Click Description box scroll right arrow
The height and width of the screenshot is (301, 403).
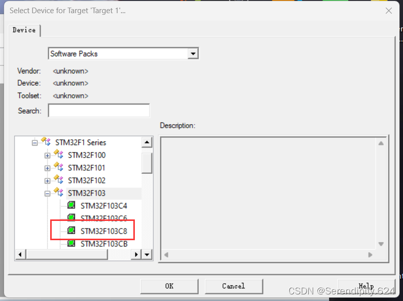(x=370, y=255)
